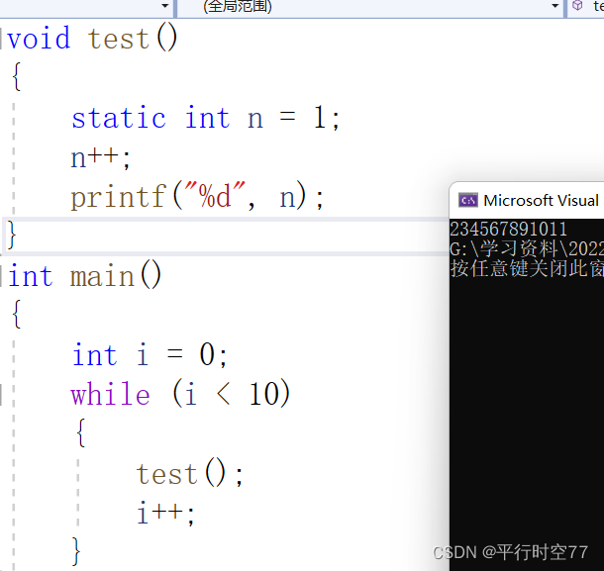Click the console window icon in title bar
Screen dimensions: 604x571
467,200
